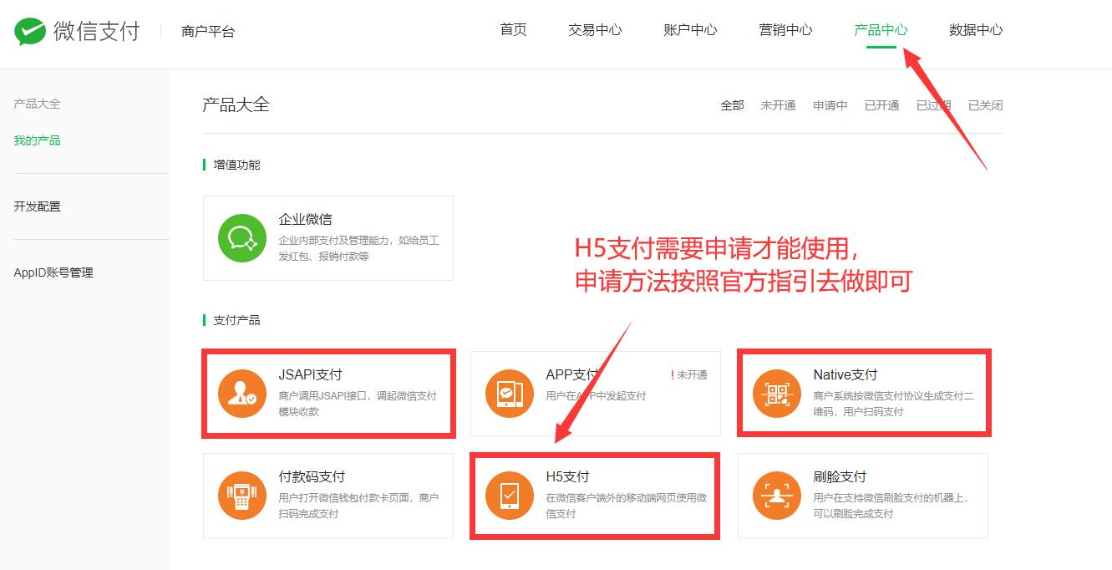Click the 付款码支付 card description text
1112x570 pixels.
[x=358, y=506]
